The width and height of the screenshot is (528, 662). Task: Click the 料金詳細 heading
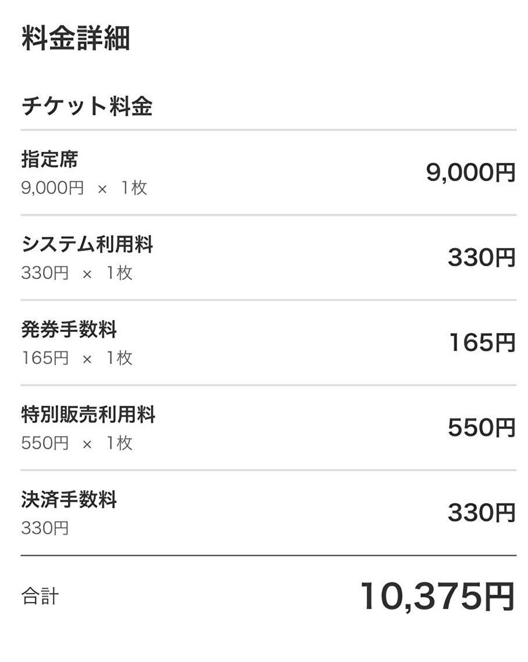point(76,38)
